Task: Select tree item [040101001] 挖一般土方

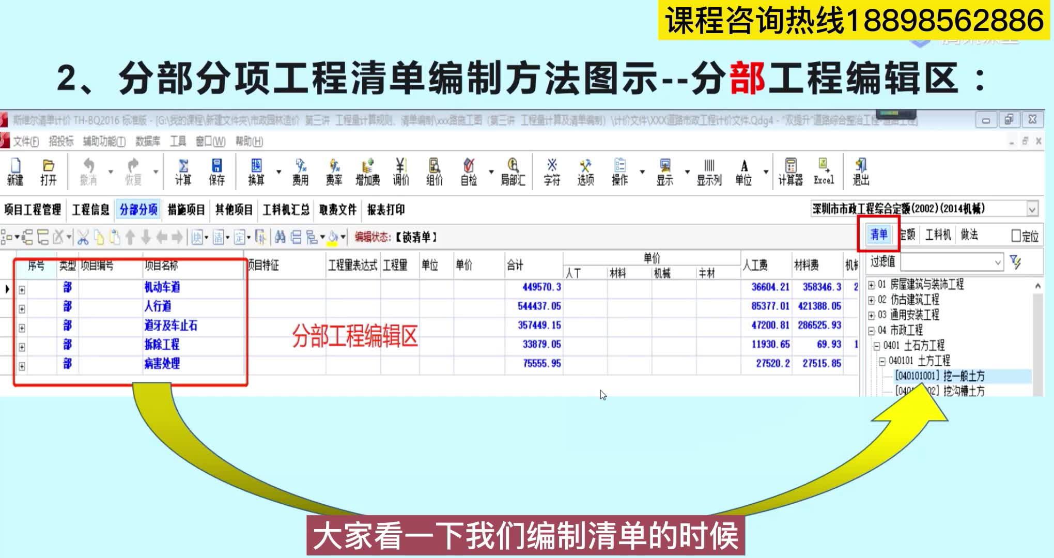Action: click(939, 376)
